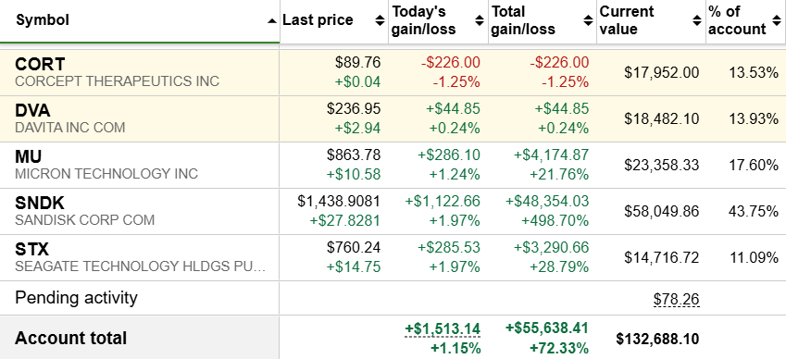This screenshot has width=786, height=359.
Task: Click Corcept Therapeutics Inc description
Action: click(x=118, y=81)
